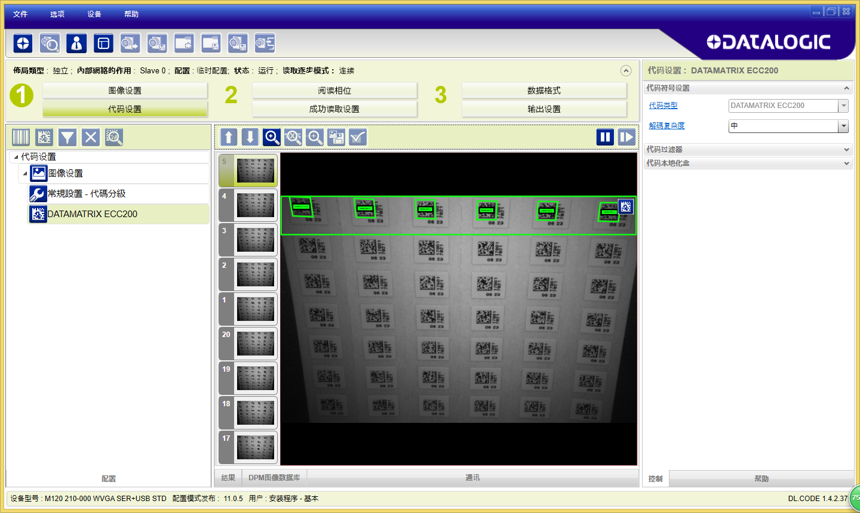Collapse the 图像设置 tree node
The height and width of the screenshot is (513, 860).
point(25,174)
